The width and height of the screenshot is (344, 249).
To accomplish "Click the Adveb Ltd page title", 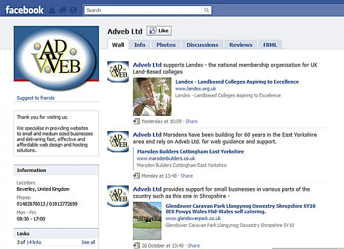I will point(125,31).
